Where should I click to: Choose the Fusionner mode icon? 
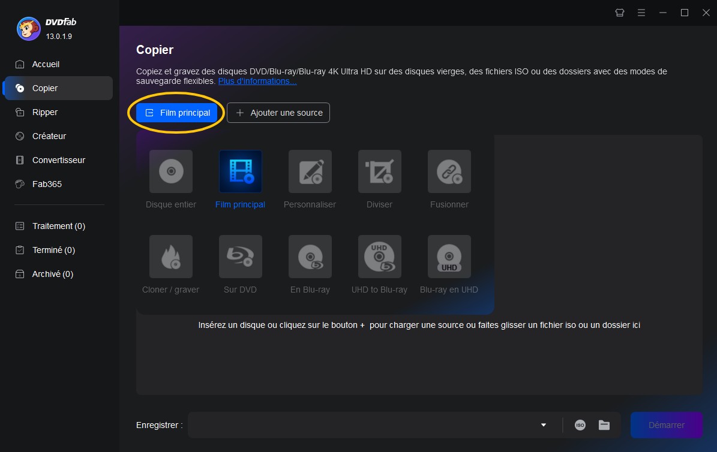449,171
